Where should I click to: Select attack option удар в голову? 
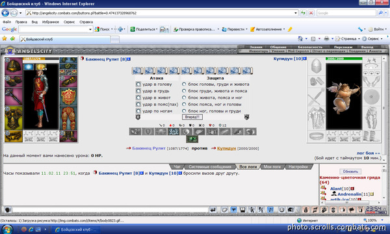(x=138, y=84)
